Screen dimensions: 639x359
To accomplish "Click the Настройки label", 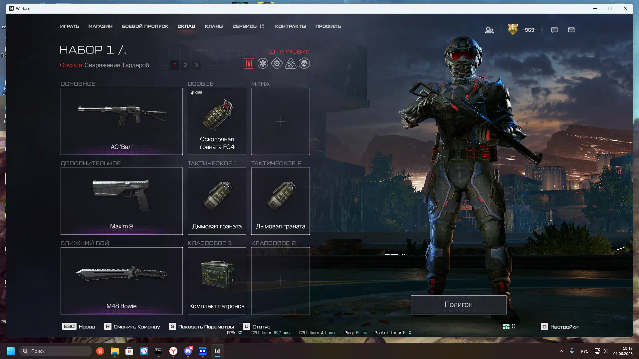I will coord(564,327).
